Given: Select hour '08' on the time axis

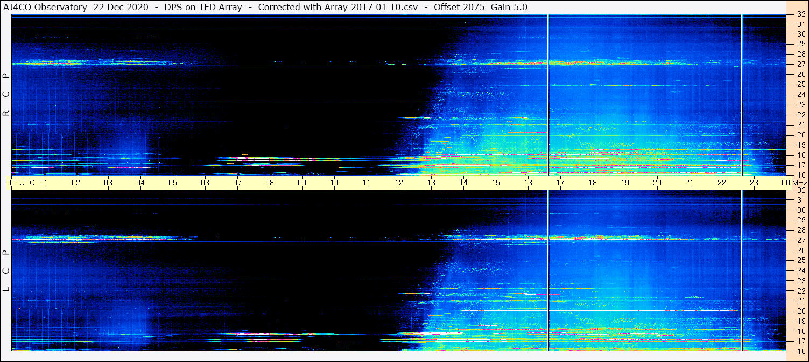Looking at the screenshot, I should [270, 183].
